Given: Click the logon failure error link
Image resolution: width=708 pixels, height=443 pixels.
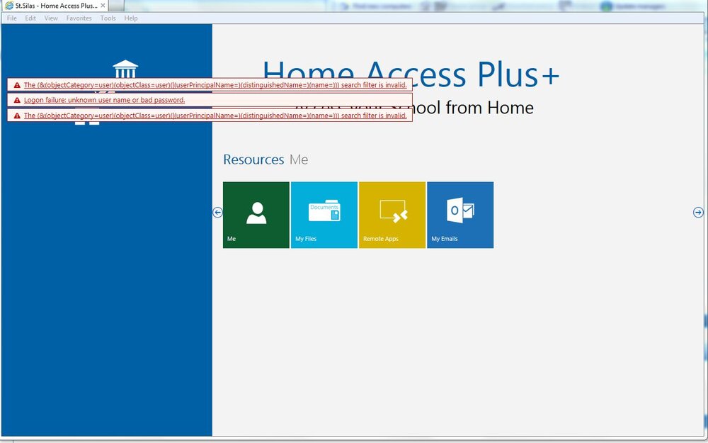Looking at the screenshot, I should pos(104,101).
